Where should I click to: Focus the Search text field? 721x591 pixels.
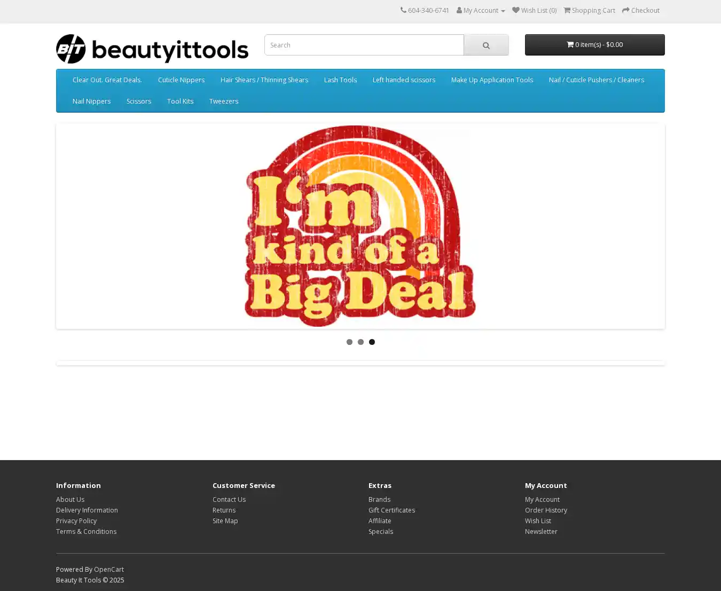[x=364, y=45]
